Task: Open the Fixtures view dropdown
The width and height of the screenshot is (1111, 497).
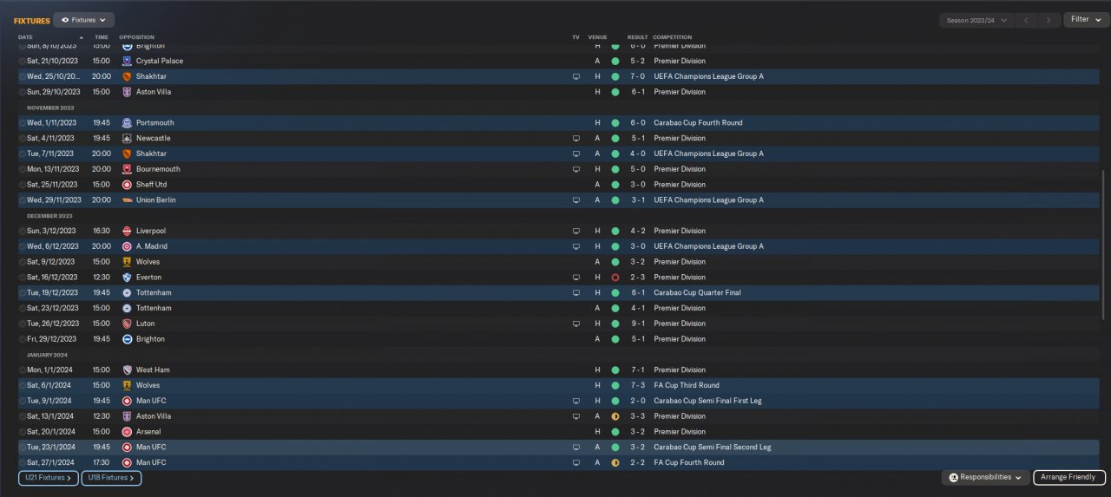Action: click(x=83, y=19)
